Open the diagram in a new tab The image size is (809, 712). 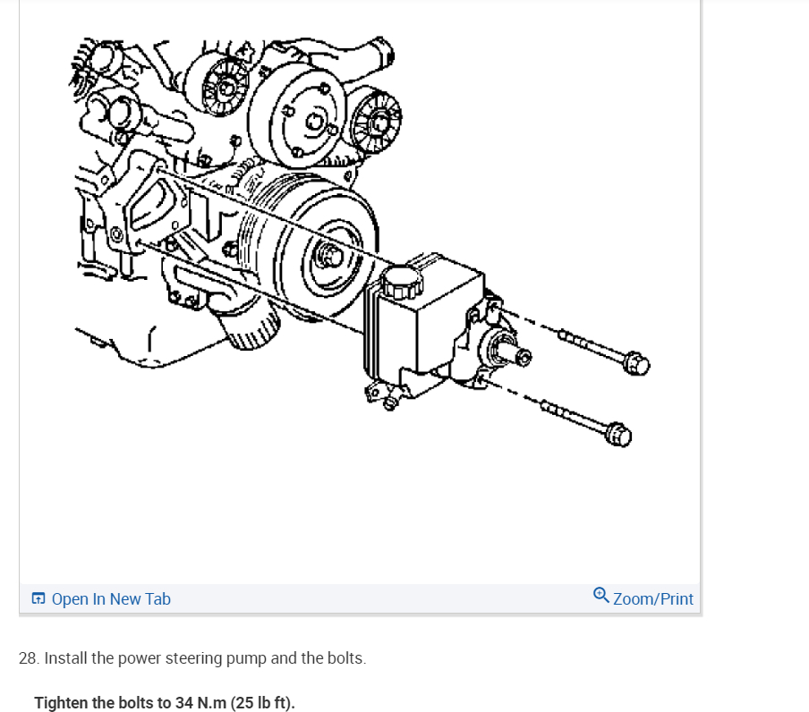tap(101, 598)
